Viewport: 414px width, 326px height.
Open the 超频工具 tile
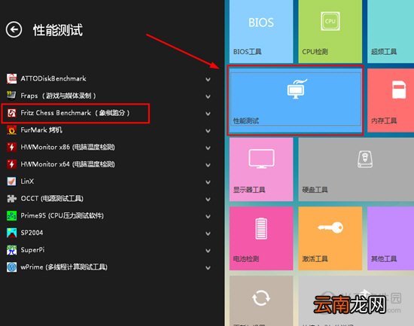(391, 31)
